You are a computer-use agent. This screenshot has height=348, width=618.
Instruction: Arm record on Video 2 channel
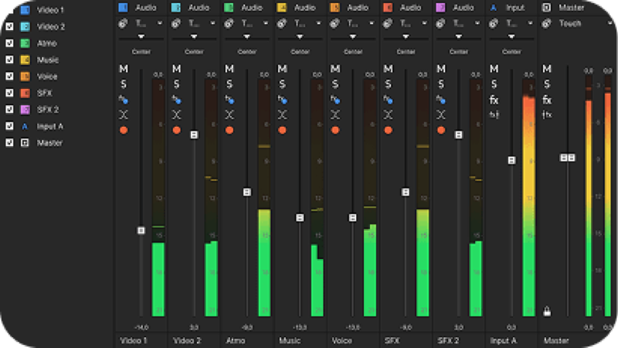[176, 130]
